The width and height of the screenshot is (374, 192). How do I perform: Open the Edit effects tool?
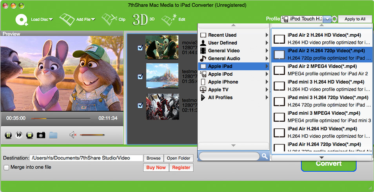click(x=169, y=20)
